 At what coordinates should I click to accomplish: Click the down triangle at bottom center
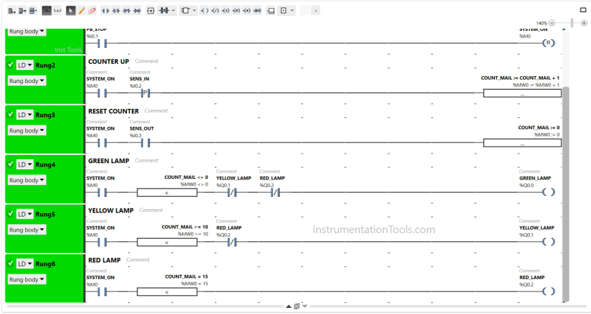click(x=305, y=306)
